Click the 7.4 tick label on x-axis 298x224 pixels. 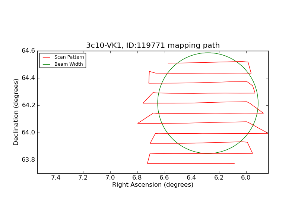click(x=56, y=178)
